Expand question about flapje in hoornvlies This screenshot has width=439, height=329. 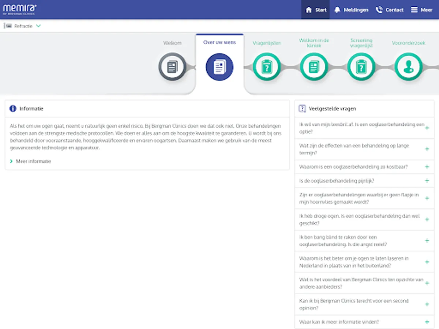(364, 198)
